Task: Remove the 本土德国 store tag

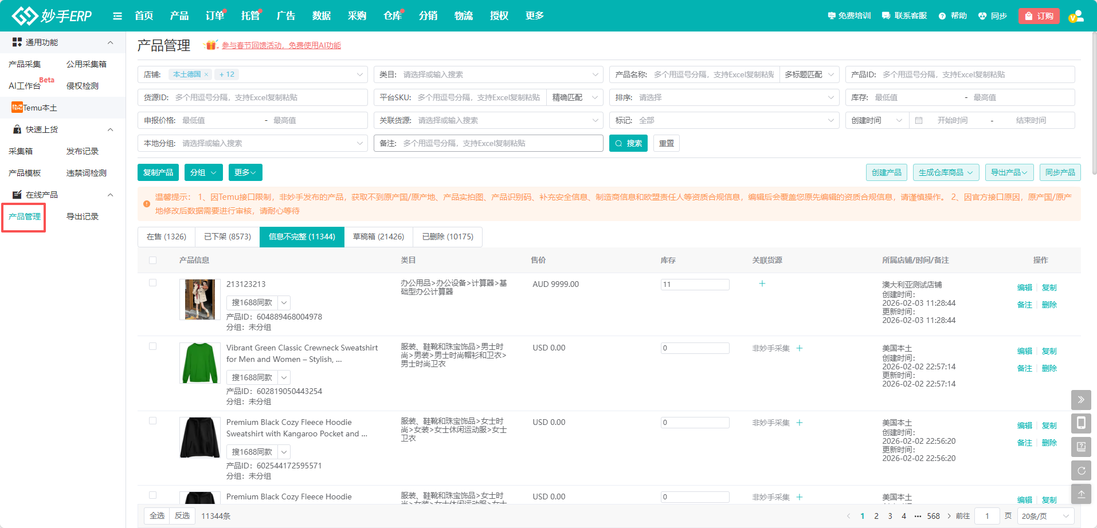Action: tap(206, 74)
